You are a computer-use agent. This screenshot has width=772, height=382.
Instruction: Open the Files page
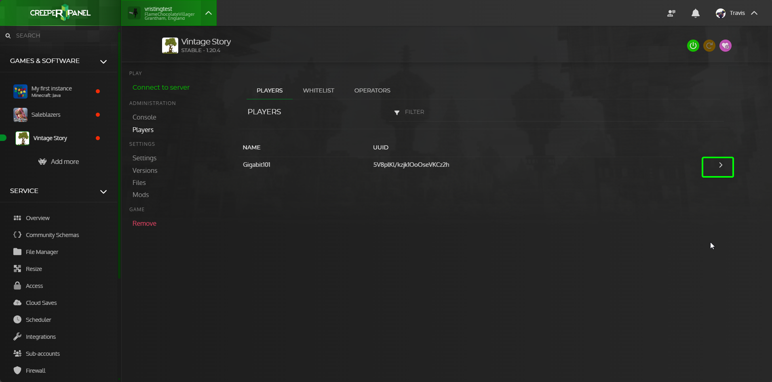139,183
